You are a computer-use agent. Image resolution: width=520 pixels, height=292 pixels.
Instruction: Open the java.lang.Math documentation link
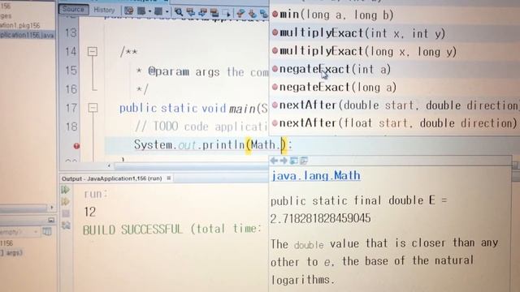(316, 175)
